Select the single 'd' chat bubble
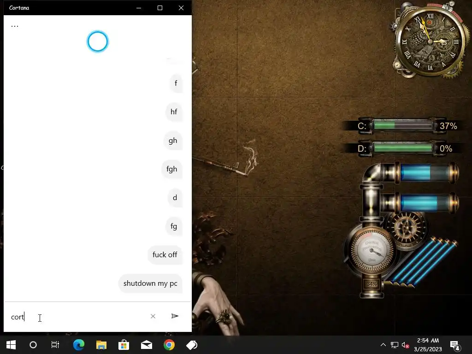This screenshot has height=354, width=472. [x=175, y=198]
